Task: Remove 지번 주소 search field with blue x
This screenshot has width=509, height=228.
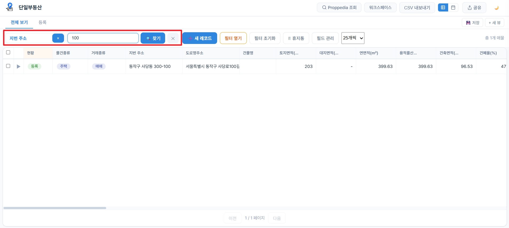Action: coord(58,38)
